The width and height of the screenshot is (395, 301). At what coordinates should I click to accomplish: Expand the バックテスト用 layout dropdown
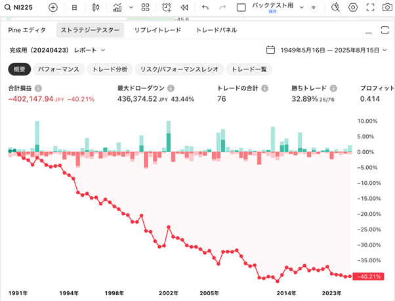(301, 8)
